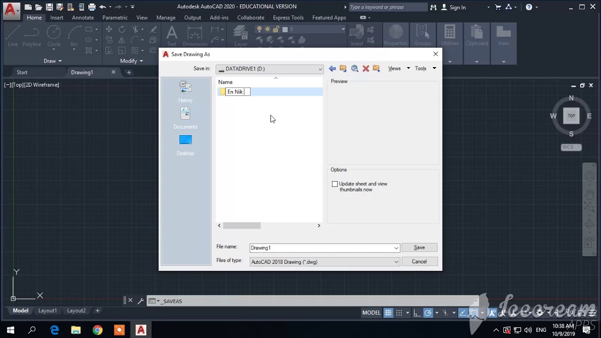This screenshot has height=338, width=601.
Task: Expand the Modify panel flyout
Action: (x=131, y=61)
